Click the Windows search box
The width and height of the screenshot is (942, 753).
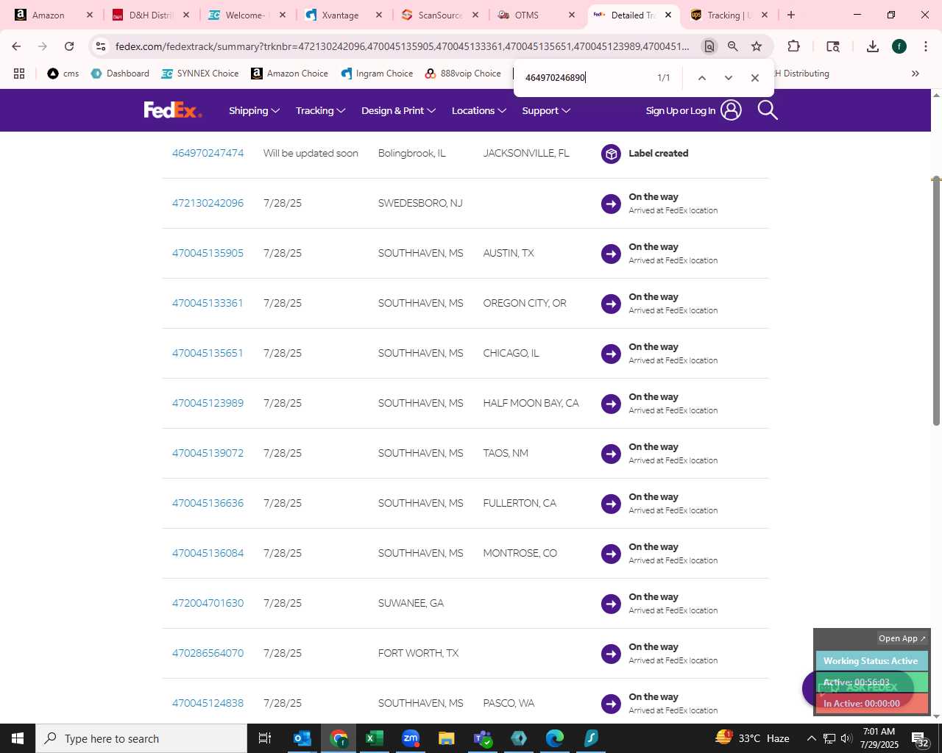(141, 738)
